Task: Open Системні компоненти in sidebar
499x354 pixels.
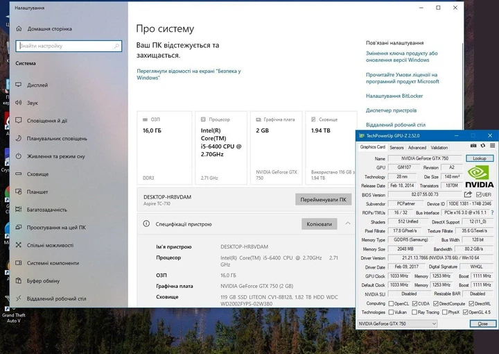Action: [x=69, y=263]
